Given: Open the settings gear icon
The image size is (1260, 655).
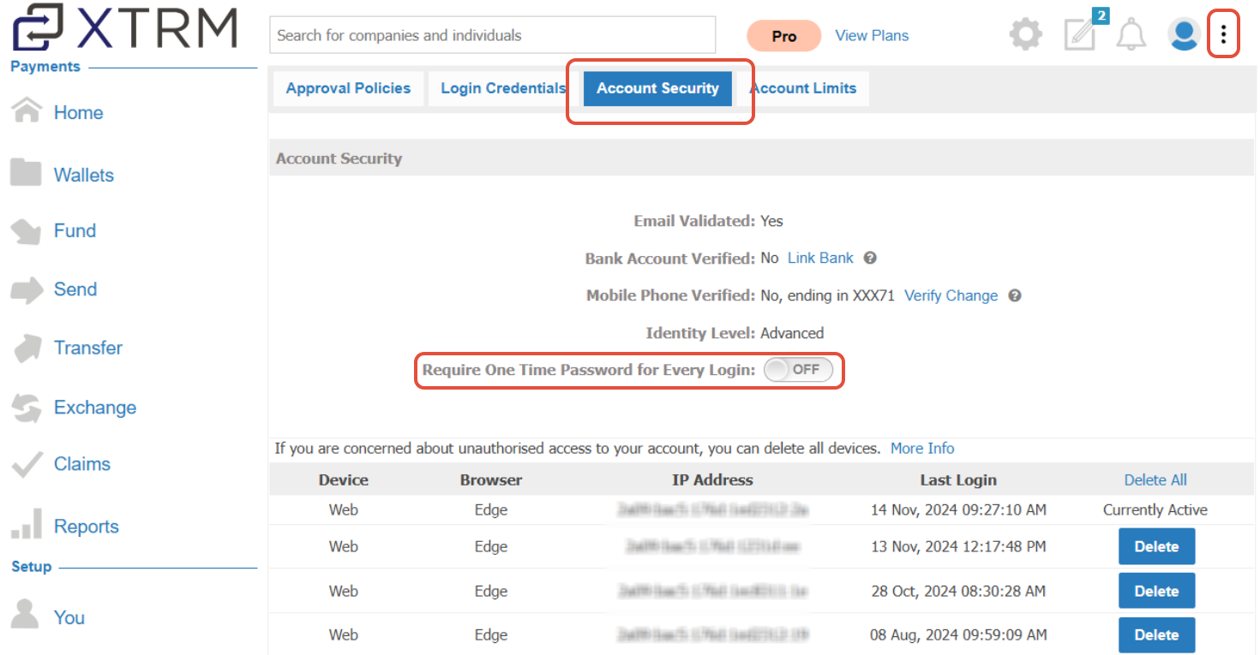Looking at the screenshot, I should tap(1025, 35).
